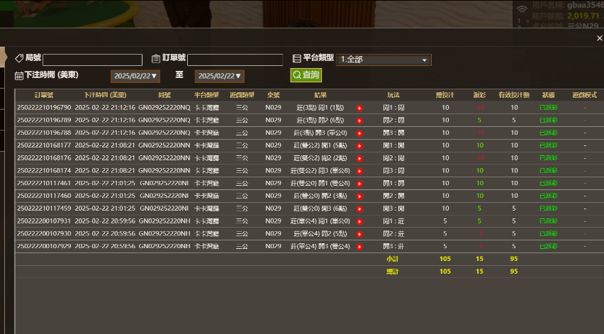This screenshot has height=334, width=604.
Task: Click the calendar icon beside 下注時間
Action: (x=19, y=75)
